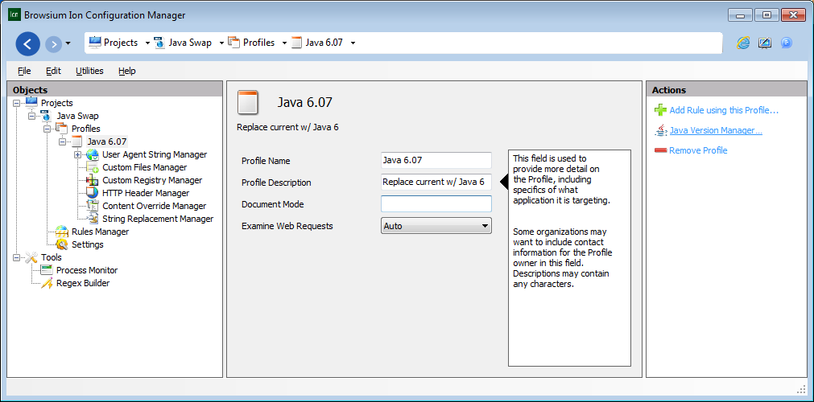This screenshot has height=402, width=814.
Task: Click the Java Version Manager coffee icon
Action: coord(660,130)
